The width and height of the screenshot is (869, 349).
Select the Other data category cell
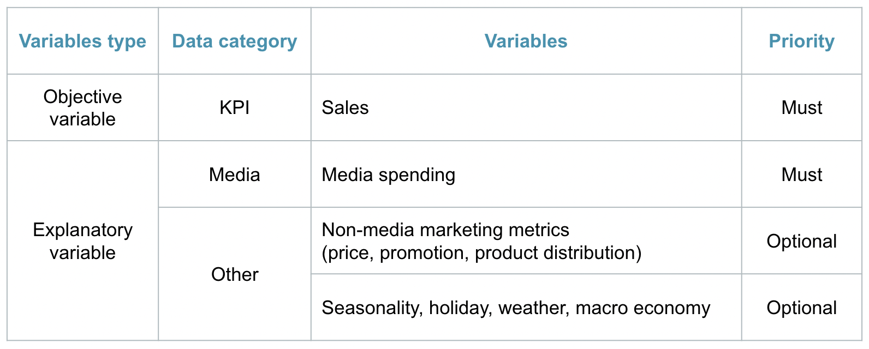pyautogui.click(x=235, y=274)
